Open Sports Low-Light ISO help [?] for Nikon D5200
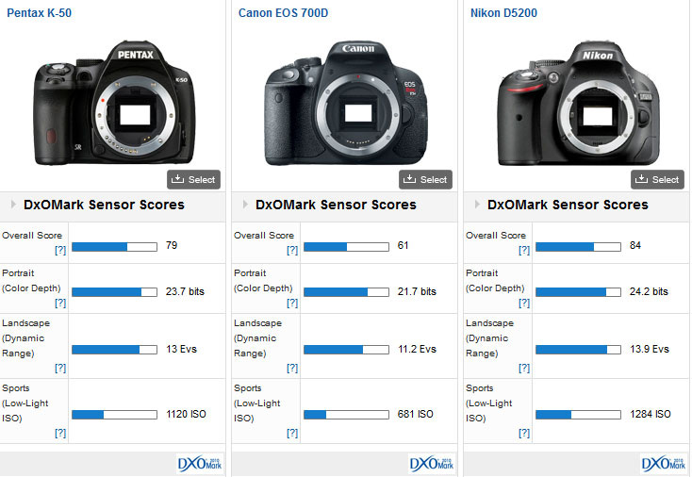 [524, 434]
